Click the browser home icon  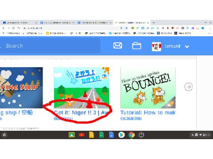point(19,28)
